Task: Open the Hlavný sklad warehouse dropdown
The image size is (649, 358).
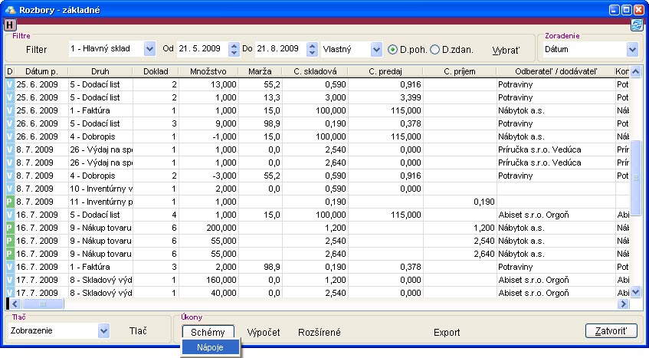Action: click(x=149, y=49)
